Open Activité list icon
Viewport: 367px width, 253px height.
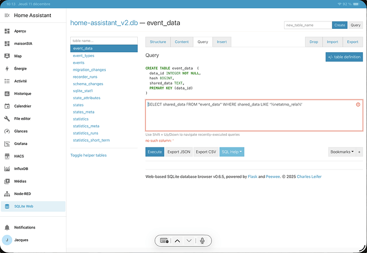pyautogui.click(x=7, y=81)
